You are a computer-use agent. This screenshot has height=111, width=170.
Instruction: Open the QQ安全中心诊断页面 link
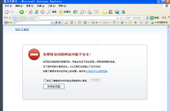pos(96,71)
